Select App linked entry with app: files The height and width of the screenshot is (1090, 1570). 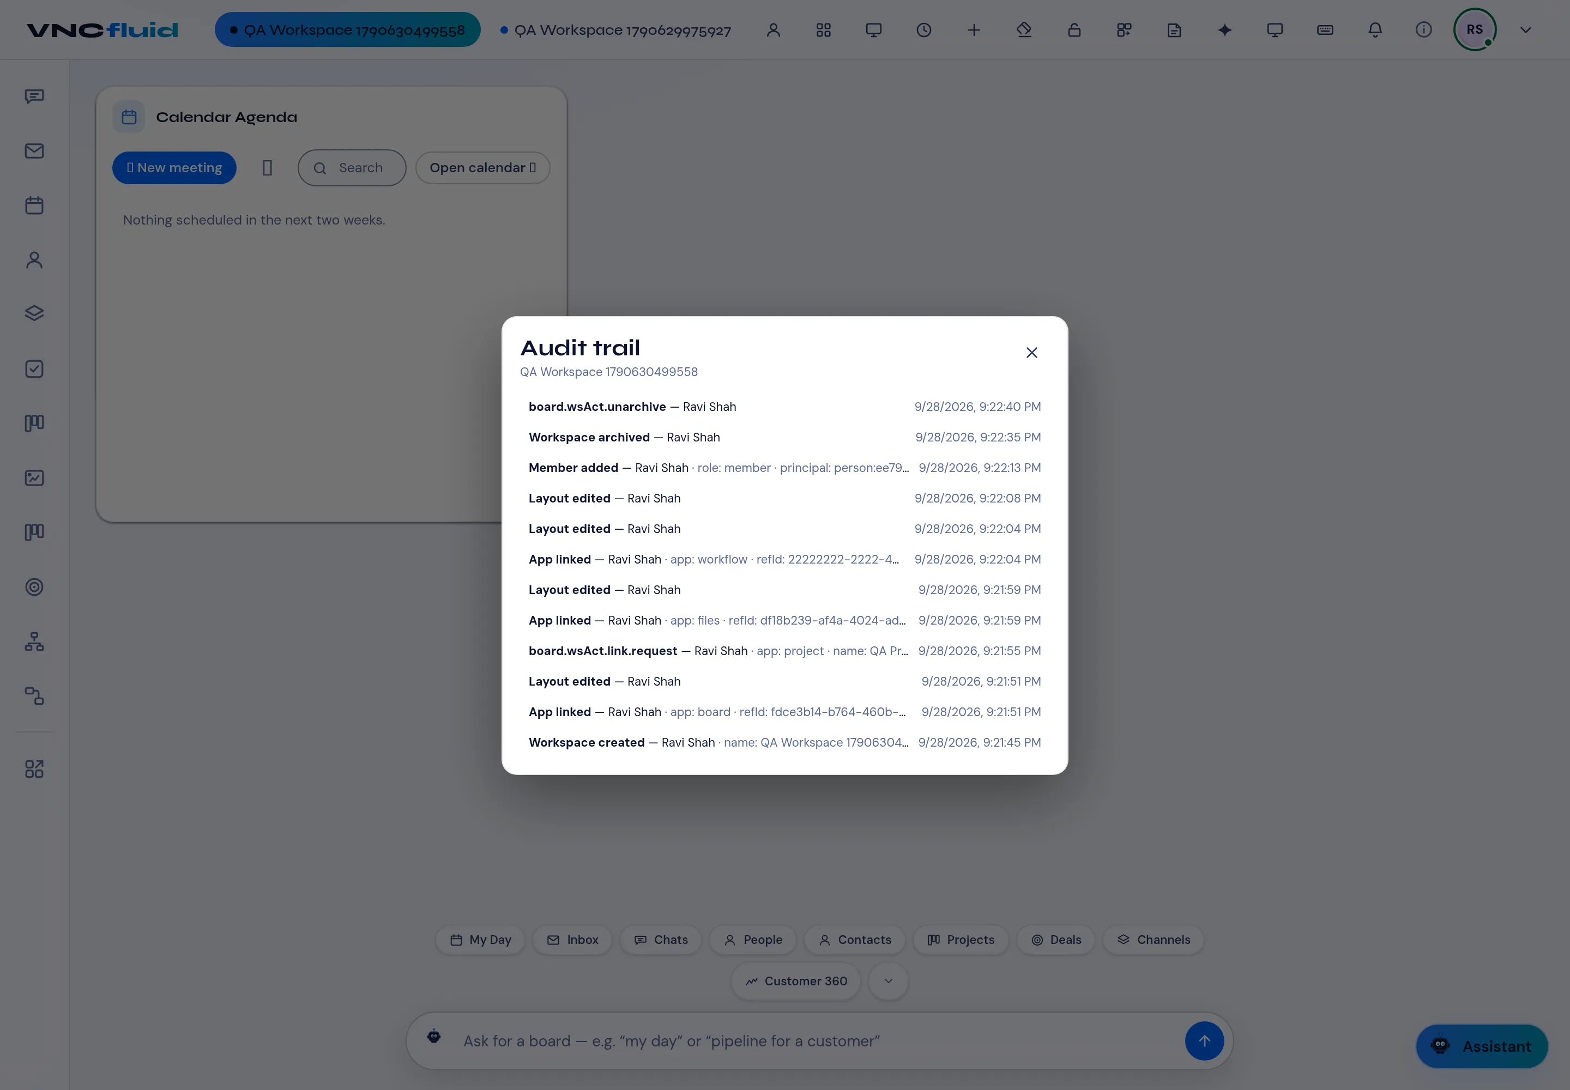click(784, 620)
